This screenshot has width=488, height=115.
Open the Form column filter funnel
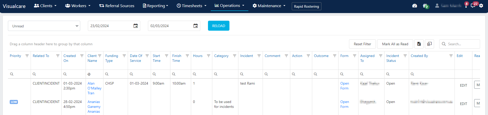pos(355,56)
